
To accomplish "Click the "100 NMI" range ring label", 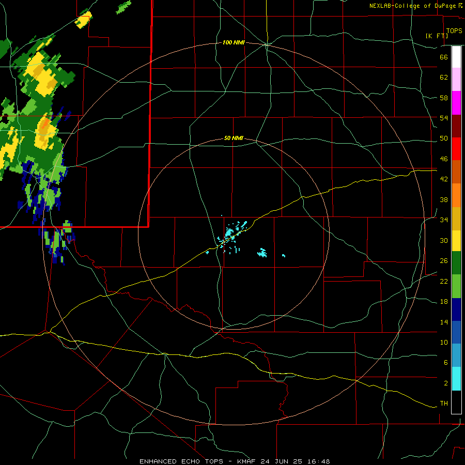I will [x=234, y=43].
